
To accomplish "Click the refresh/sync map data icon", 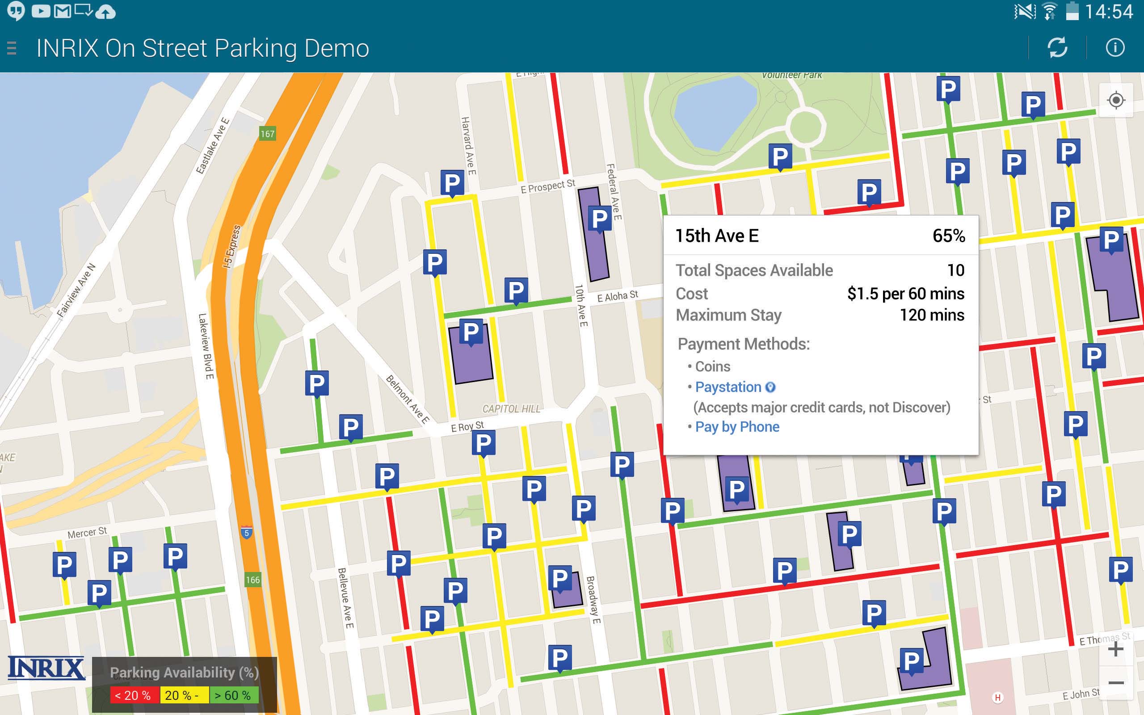I will pos(1057,47).
